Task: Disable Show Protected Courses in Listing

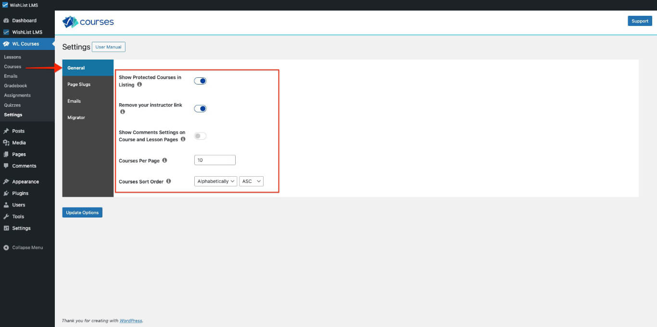Action: [200, 81]
